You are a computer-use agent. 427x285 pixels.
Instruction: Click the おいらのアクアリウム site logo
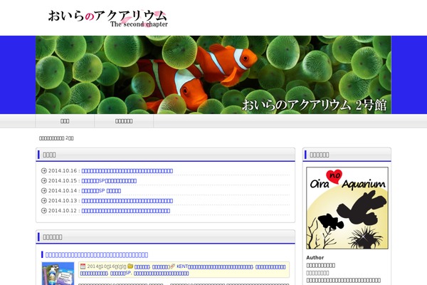tap(107, 19)
